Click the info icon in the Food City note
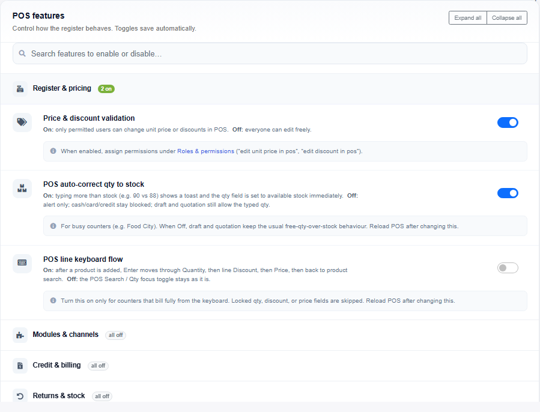 click(53, 226)
